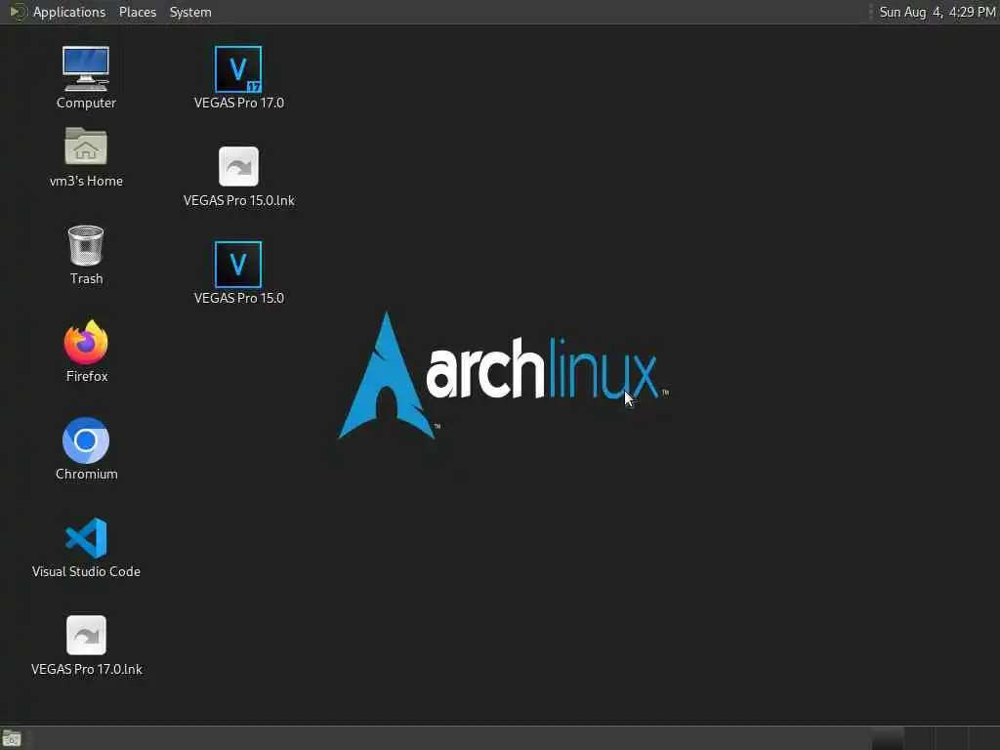Click the "VEGAS Pro 15.0.lnk" label

click(x=238, y=200)
